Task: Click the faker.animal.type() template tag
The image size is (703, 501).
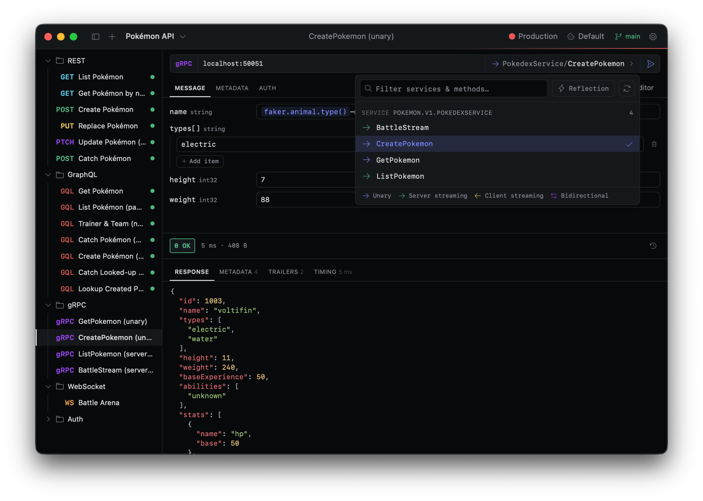Action: click(x=306, y=112)
